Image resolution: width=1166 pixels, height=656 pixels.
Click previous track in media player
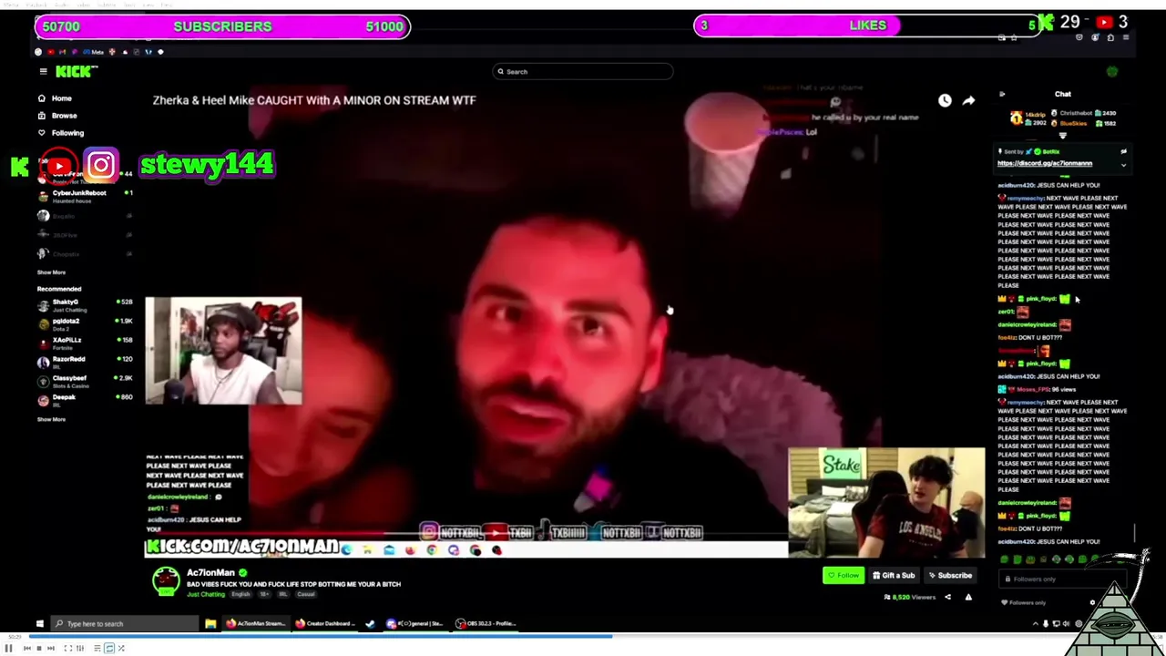click(x=26, y=648)
